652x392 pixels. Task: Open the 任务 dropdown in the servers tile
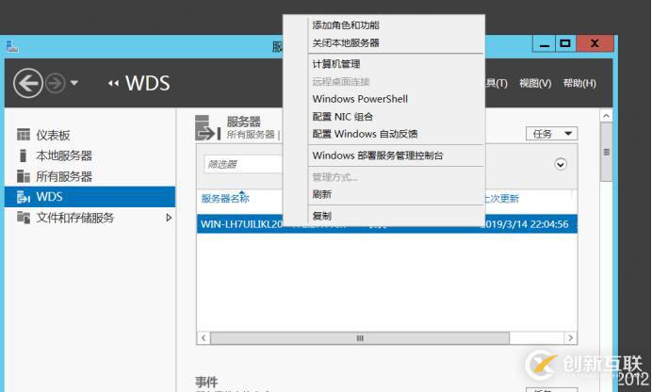point(551,134)
